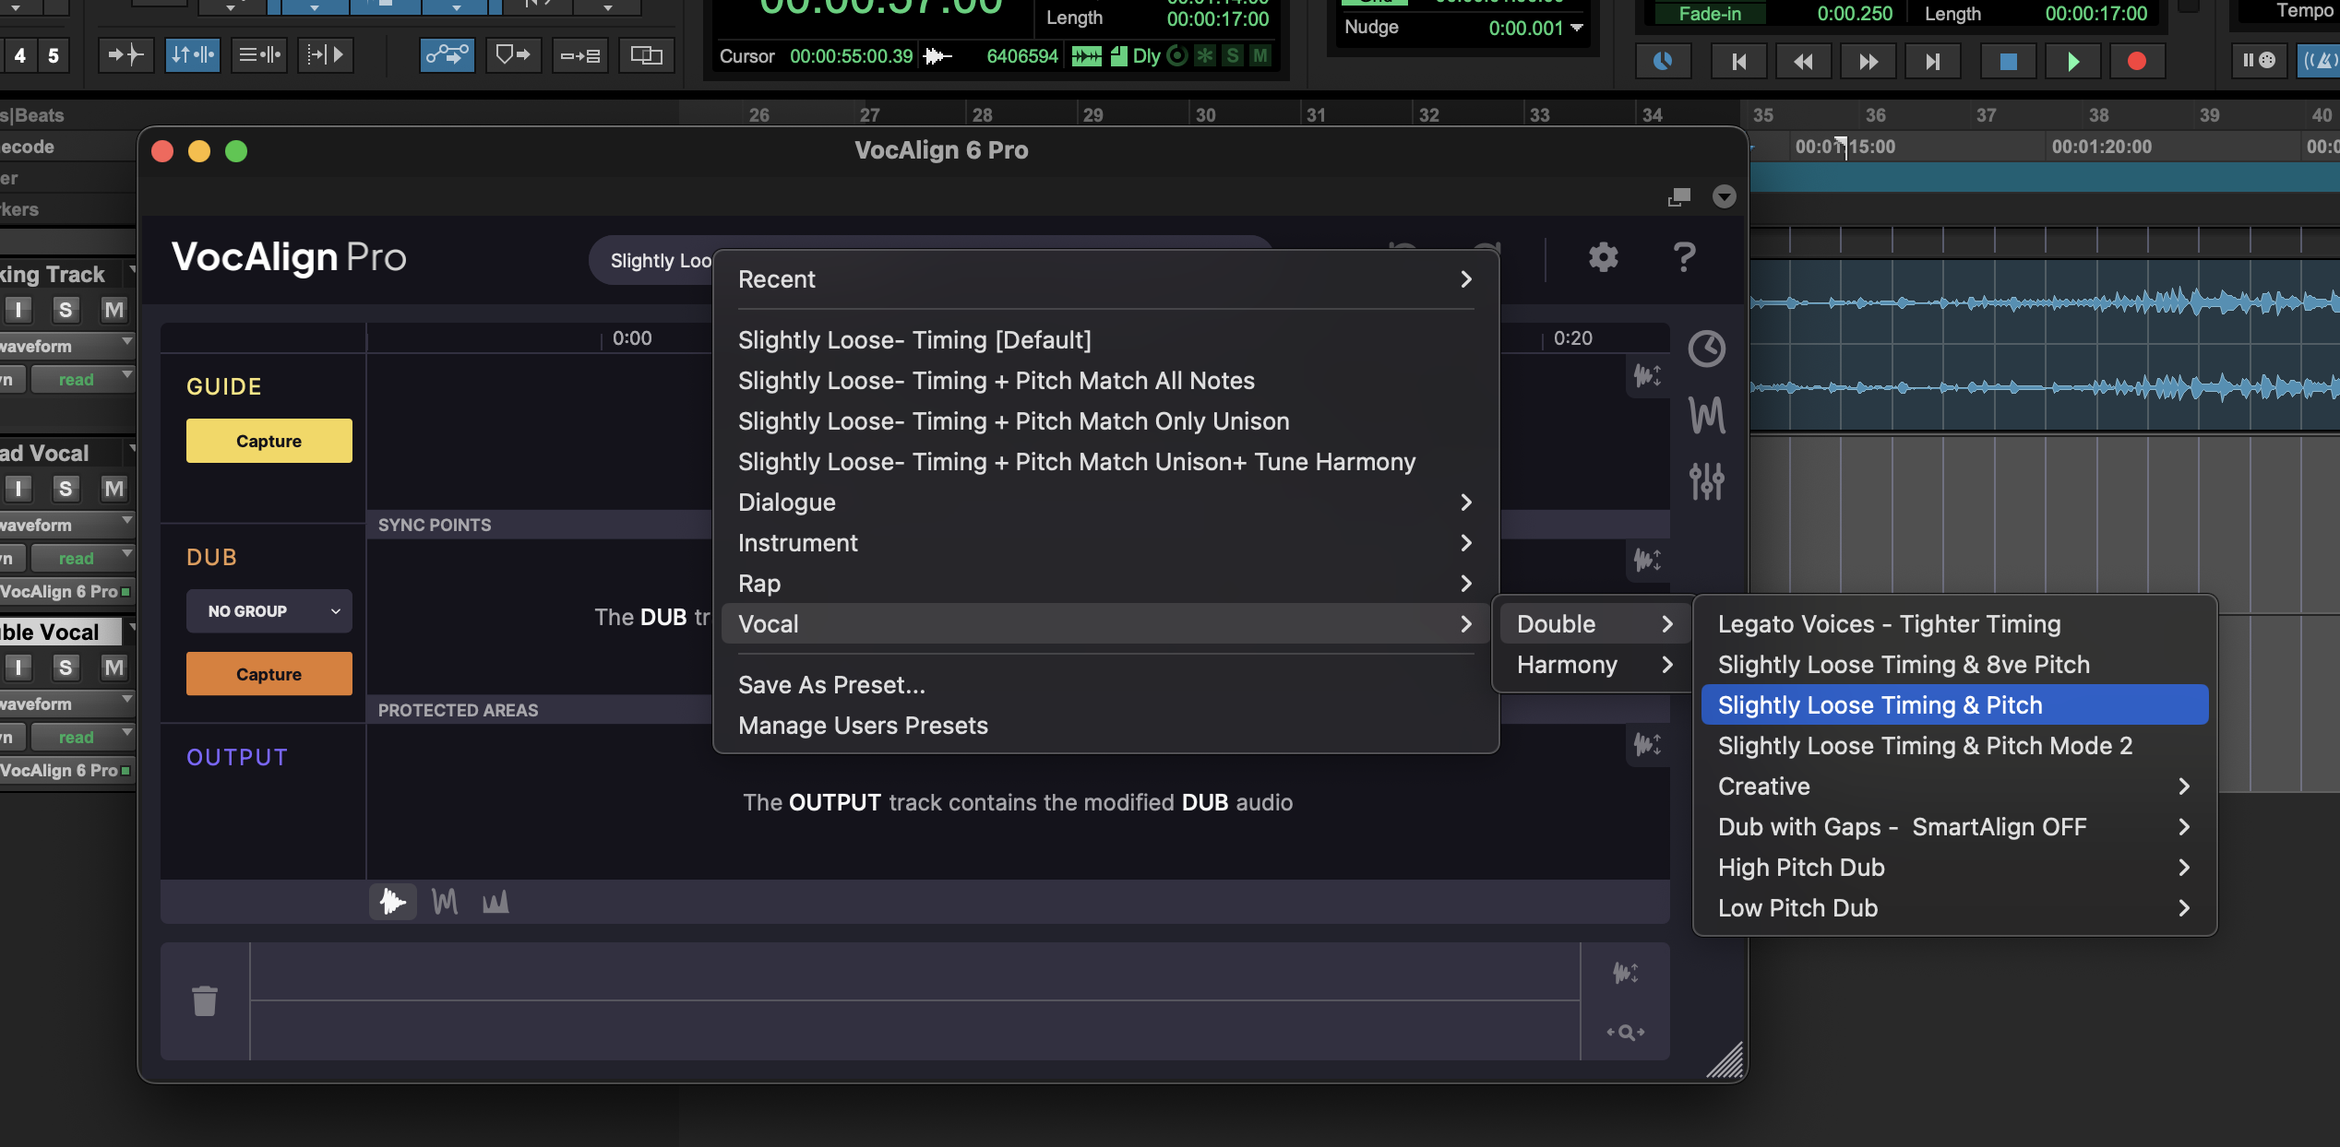Mute the Double Vocal track
Screen dimensions: 2340x1147
pos(113,668)
